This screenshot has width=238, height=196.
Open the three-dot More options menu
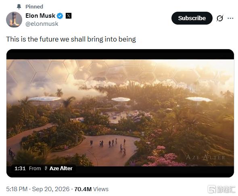(230, 18)
